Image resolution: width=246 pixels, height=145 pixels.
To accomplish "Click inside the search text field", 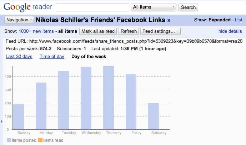I will tap(92, 7).
